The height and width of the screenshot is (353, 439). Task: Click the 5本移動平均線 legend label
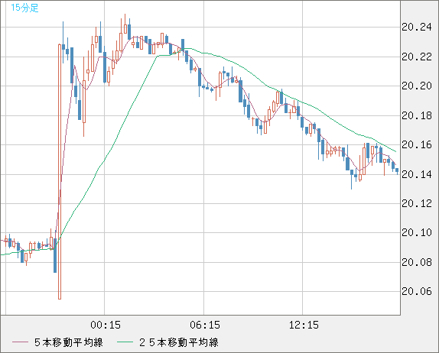pos(69,342)
